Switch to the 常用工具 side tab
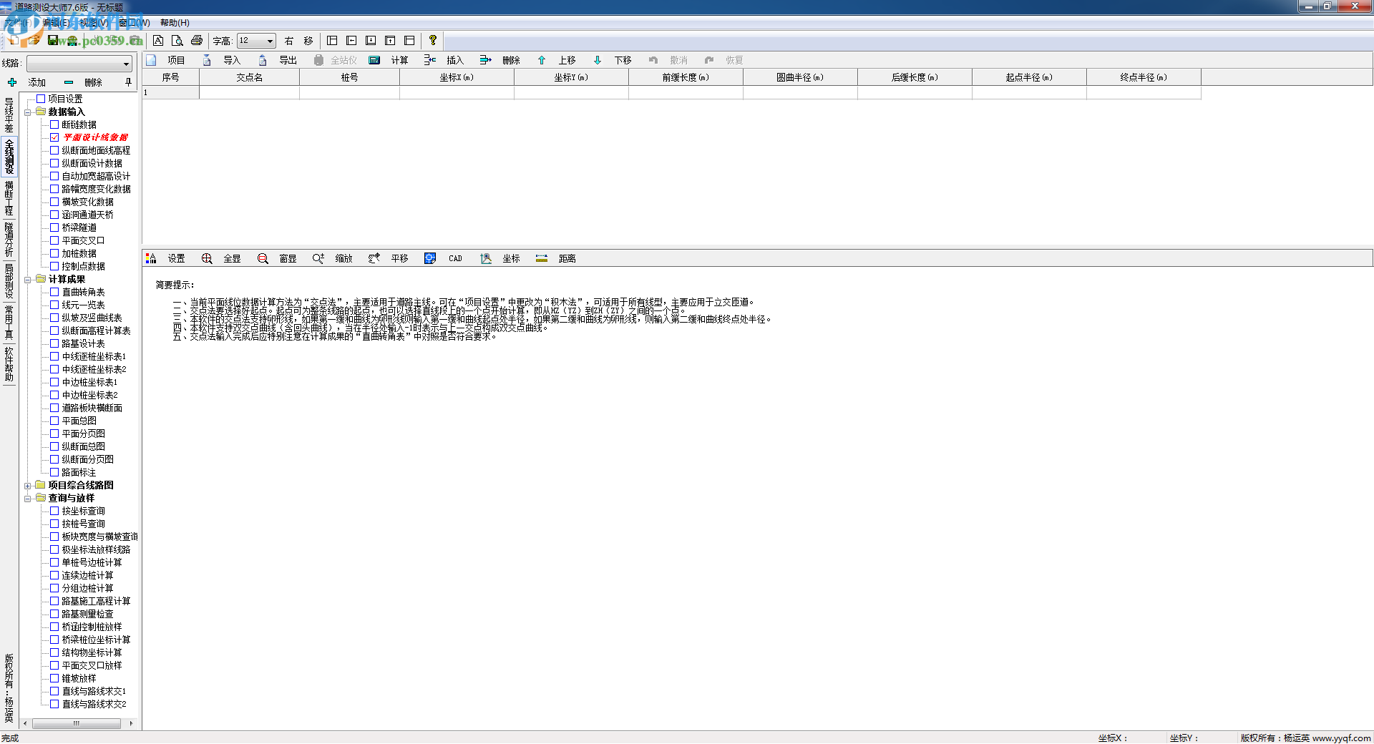 tap(9, 323)
